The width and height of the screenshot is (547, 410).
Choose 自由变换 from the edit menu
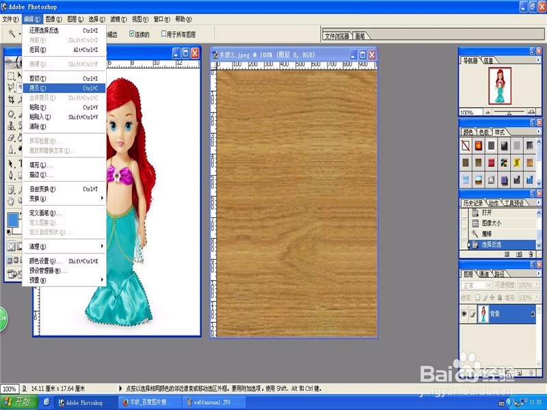point(64,189)
